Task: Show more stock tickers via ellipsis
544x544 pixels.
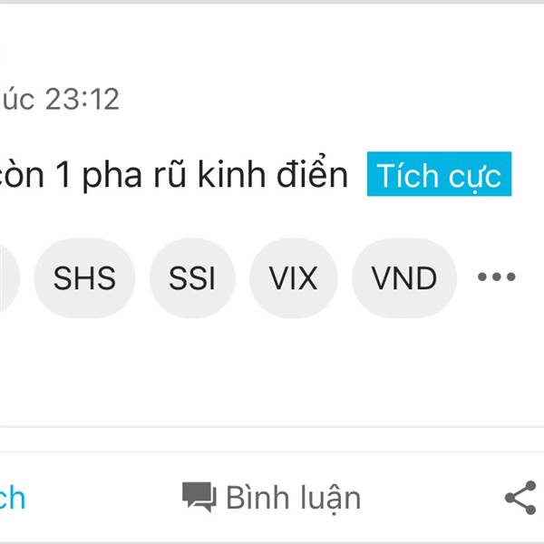Action: 496,277
